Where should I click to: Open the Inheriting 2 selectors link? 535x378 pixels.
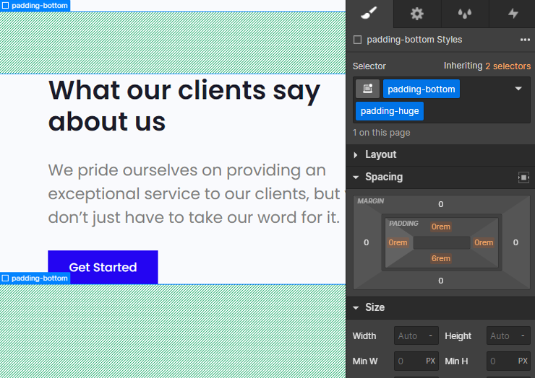pyautogui.click(x=508, y=66)
